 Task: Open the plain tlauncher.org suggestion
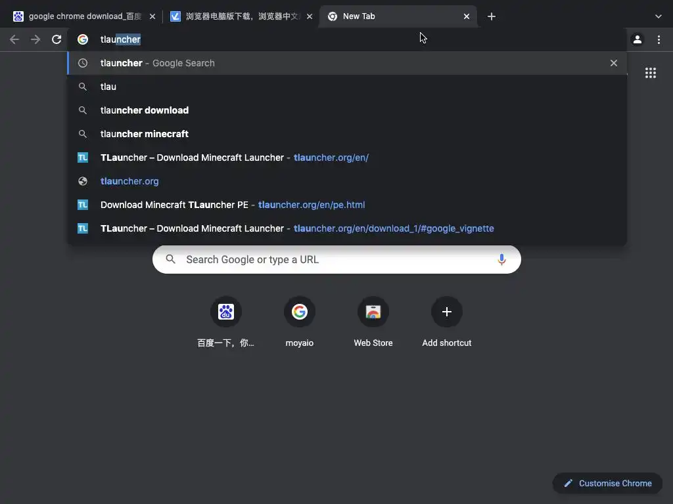[x=347, y=181]
